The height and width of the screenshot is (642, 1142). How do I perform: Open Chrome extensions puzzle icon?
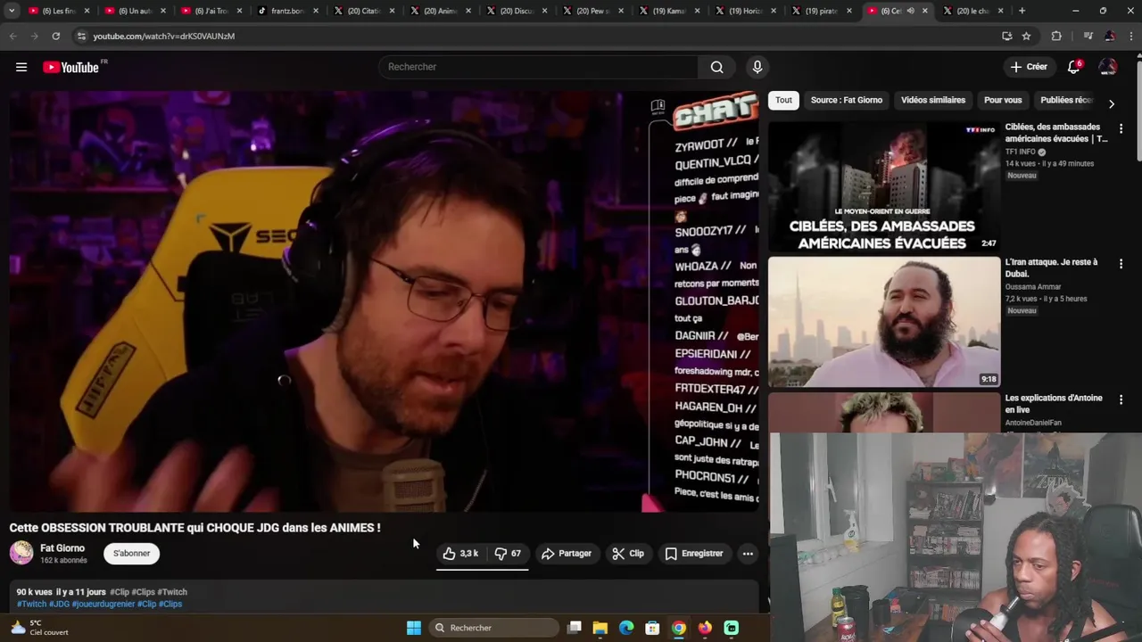click(1056, 36)
